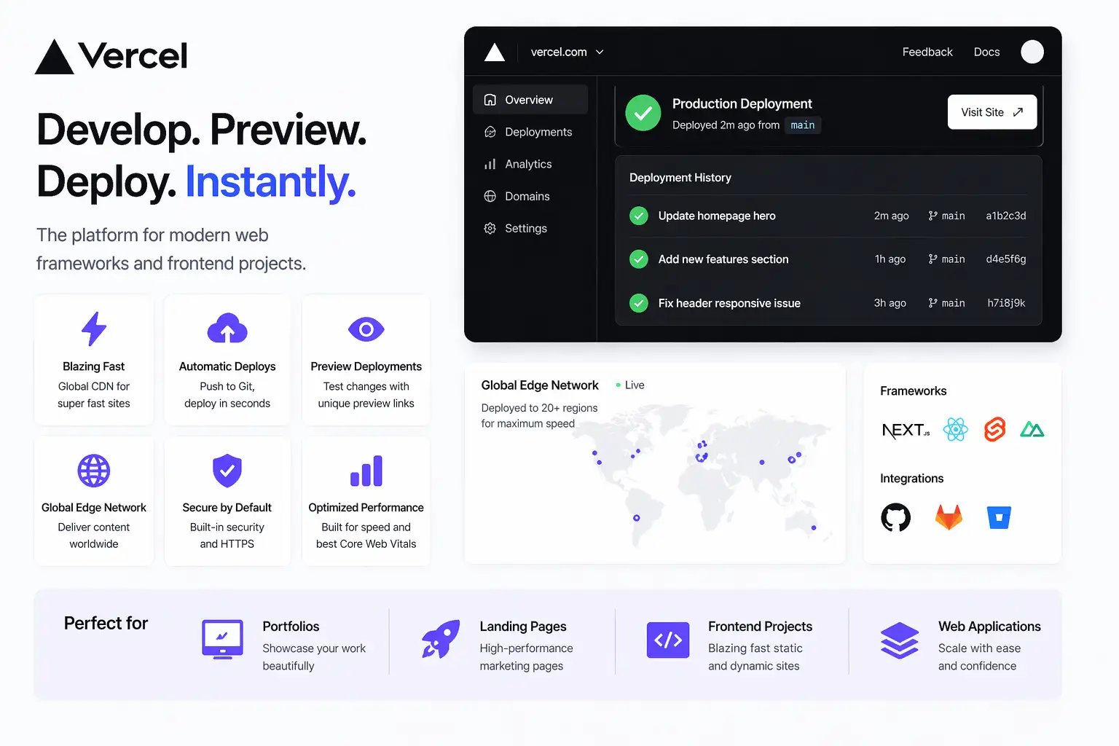The image size is (1119, 746).
Task: Toggle the success check on Fix header responsive issue
Action: [638, 303]
